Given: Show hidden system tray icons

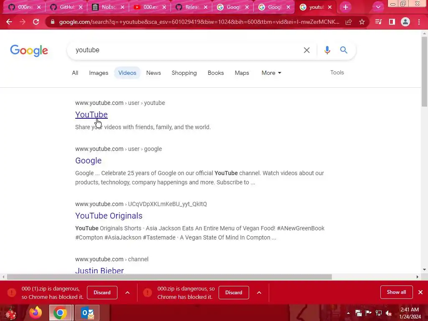Looking at the screenshot, I should tap(348, 313).
